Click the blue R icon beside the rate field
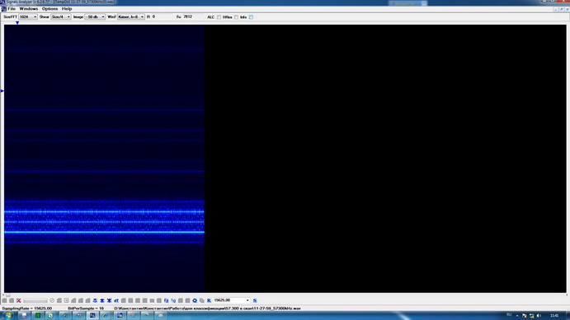 (209, 300)
